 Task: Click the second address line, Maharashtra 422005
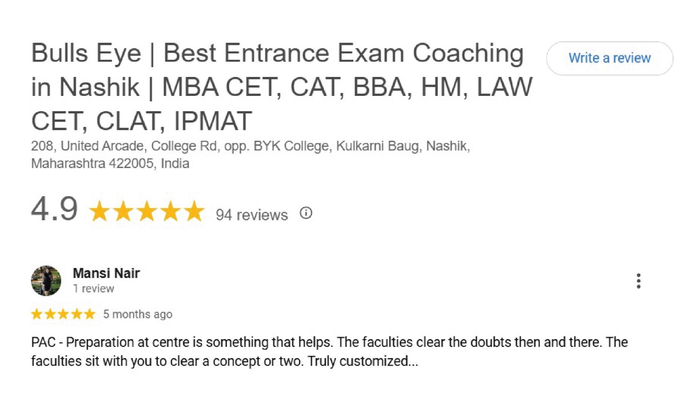point(110,163)
